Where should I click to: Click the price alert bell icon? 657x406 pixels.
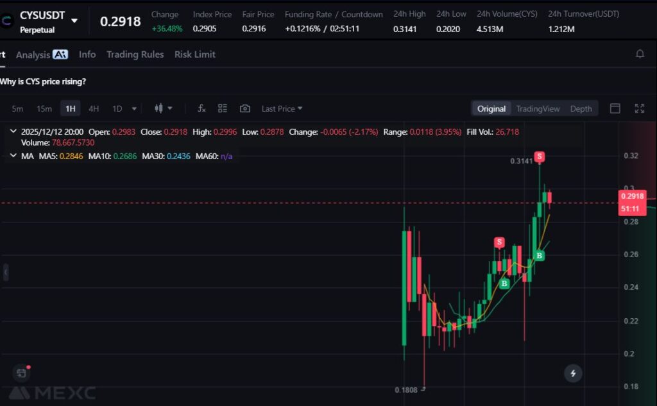pos(640,55)
